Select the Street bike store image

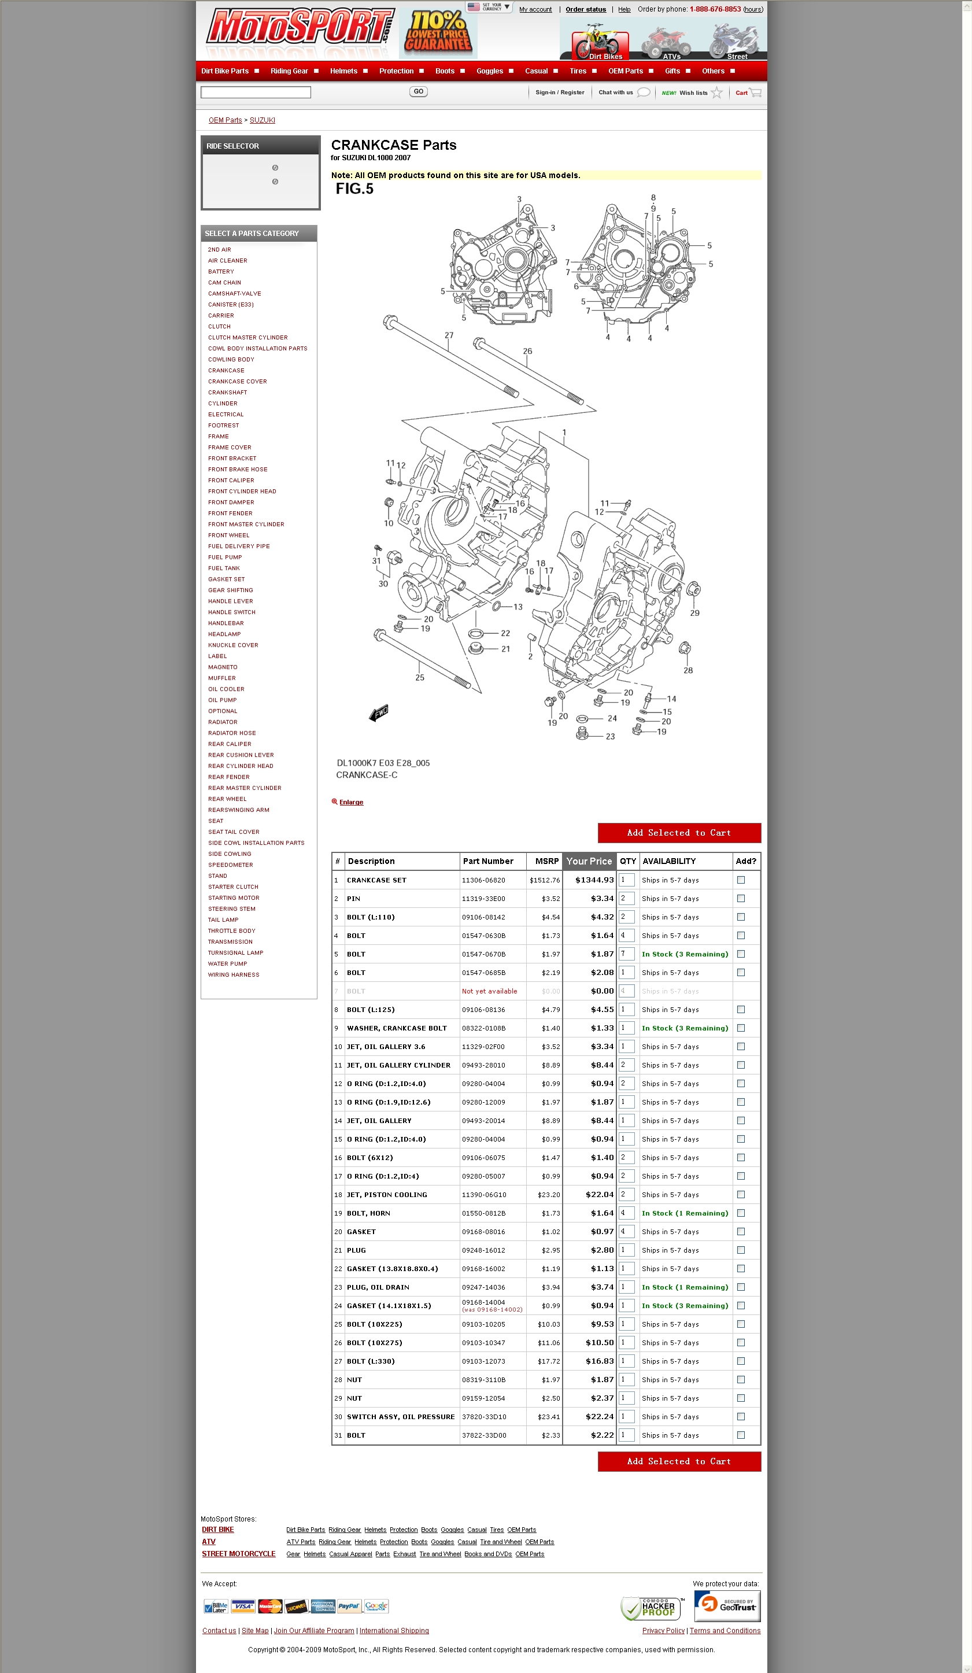coord(734,41)
